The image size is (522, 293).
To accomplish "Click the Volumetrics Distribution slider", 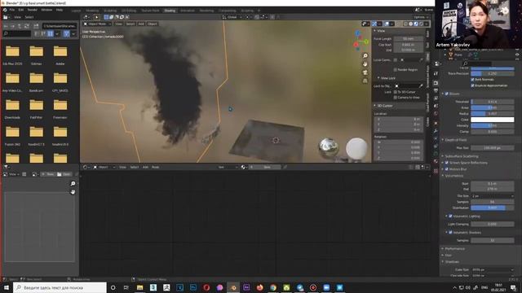I will [x=493, y=208].
